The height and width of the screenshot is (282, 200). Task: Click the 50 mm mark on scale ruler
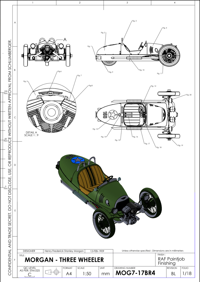pos(6,140)
